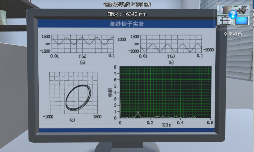Click the blue bar at monitor screen bottom
Image resolution: width=254 pixels, height=152 pixels.
(x=127, y=130)
